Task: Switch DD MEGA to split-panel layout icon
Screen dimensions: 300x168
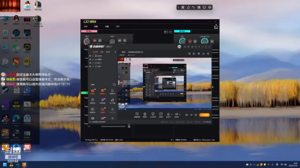Action: [x=170, y=32]
